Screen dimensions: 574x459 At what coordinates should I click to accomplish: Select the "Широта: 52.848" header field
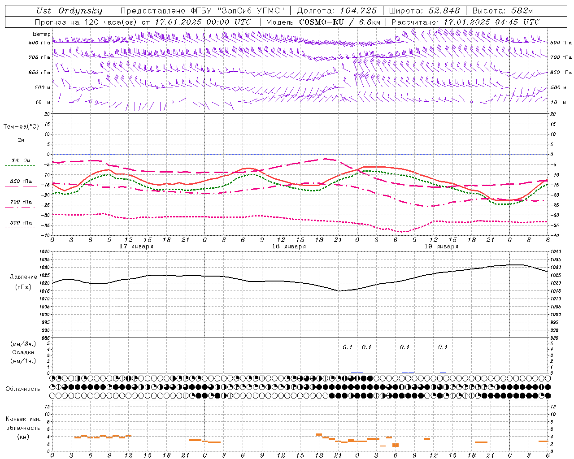425,11
